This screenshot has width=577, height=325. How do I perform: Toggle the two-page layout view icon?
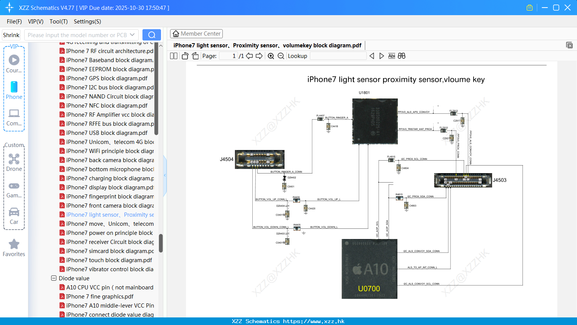click(174, 56)
